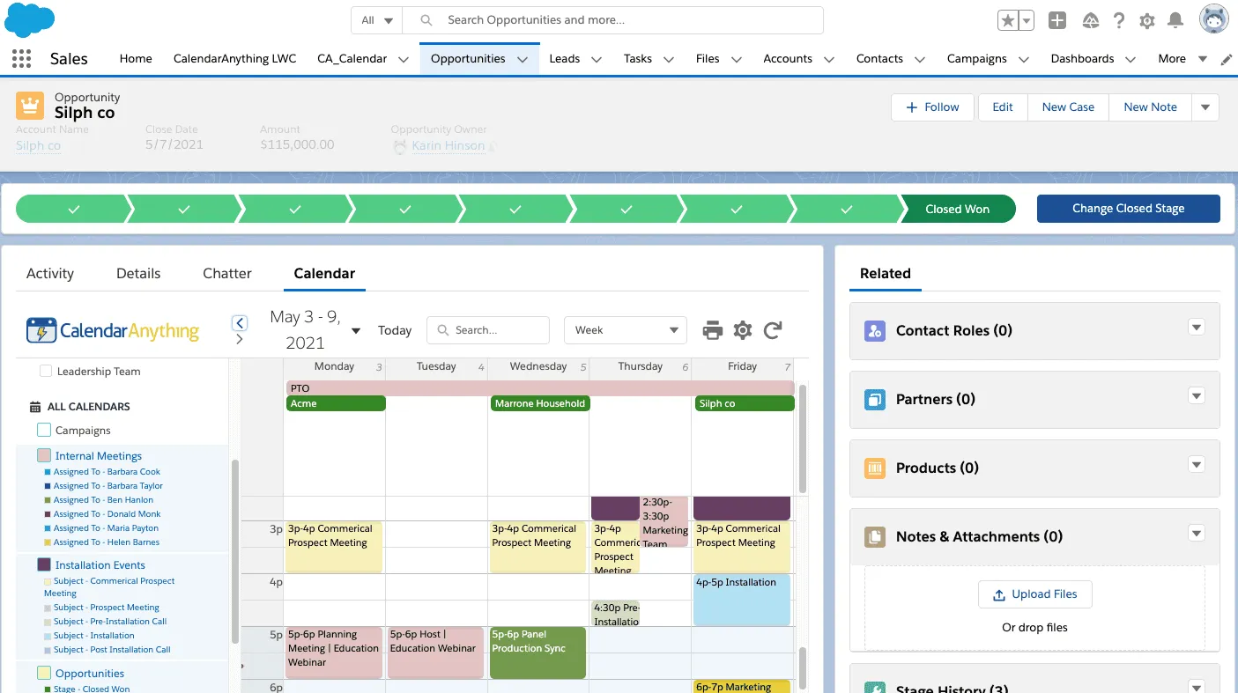This screenshot has height=693, width=1238.
Task: Click Change Closed Stage button
Action: pyautogui.click(x=1128, y=209)
